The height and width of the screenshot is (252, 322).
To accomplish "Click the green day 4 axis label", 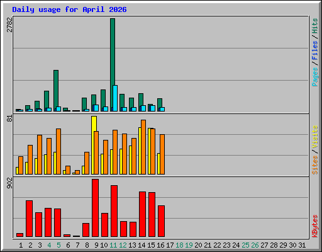I will point(49,245).
